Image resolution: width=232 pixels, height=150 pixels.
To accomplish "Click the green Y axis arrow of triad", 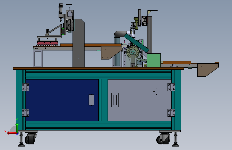I will (17, 128).
